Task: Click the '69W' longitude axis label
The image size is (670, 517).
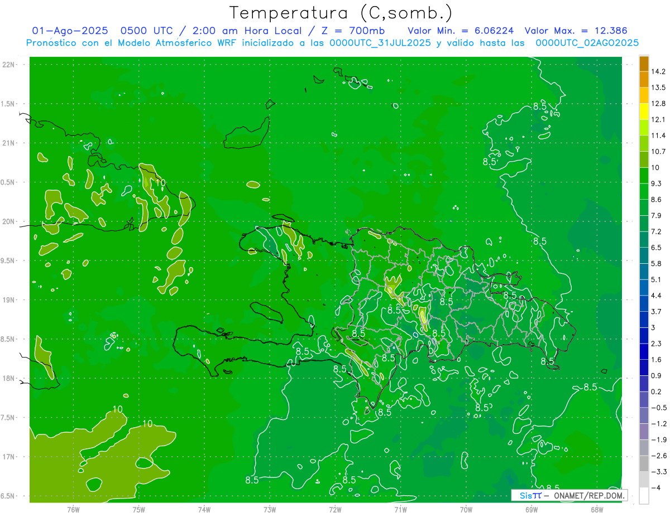Action: point(532,510)
